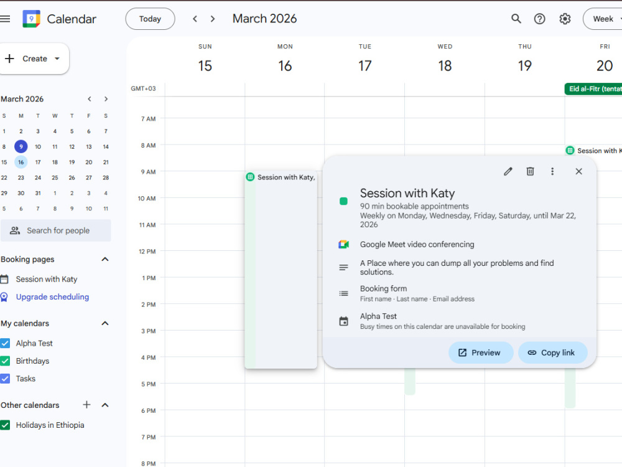Toggle the Holidays in Ethiopia checkbox
The width and height of the screenshot is (622, 467).
[x=5, y=425]
